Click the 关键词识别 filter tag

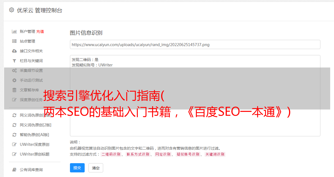[x=215, y=154]
